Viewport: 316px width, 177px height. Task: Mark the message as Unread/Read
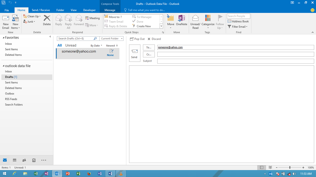coord(195,21)
